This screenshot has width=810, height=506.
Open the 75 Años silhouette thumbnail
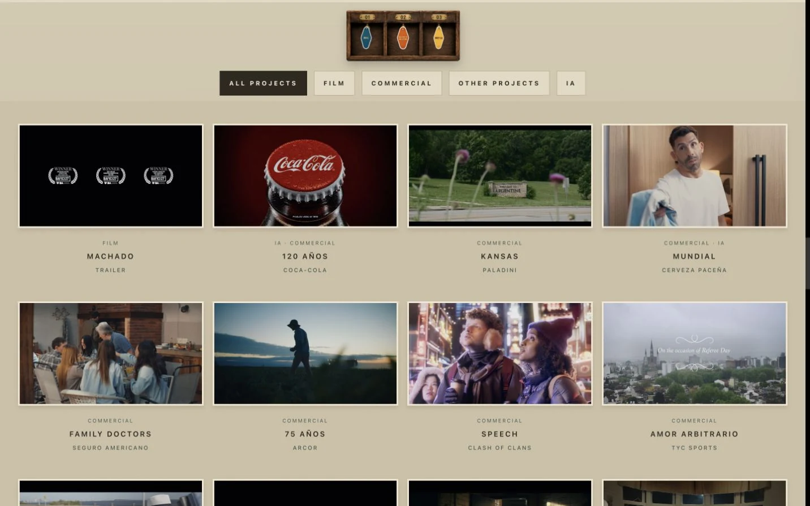tap(305, 353)
